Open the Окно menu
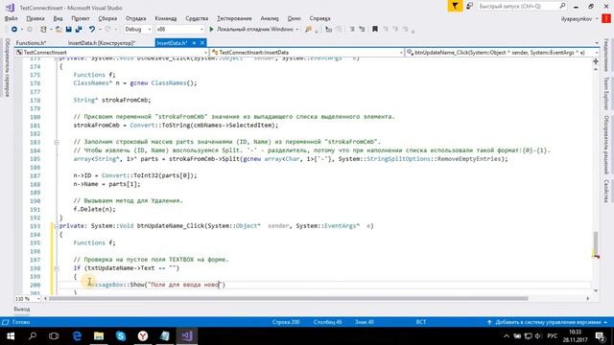The height and width of the screenshot is (345, 614). click(295, 18)
